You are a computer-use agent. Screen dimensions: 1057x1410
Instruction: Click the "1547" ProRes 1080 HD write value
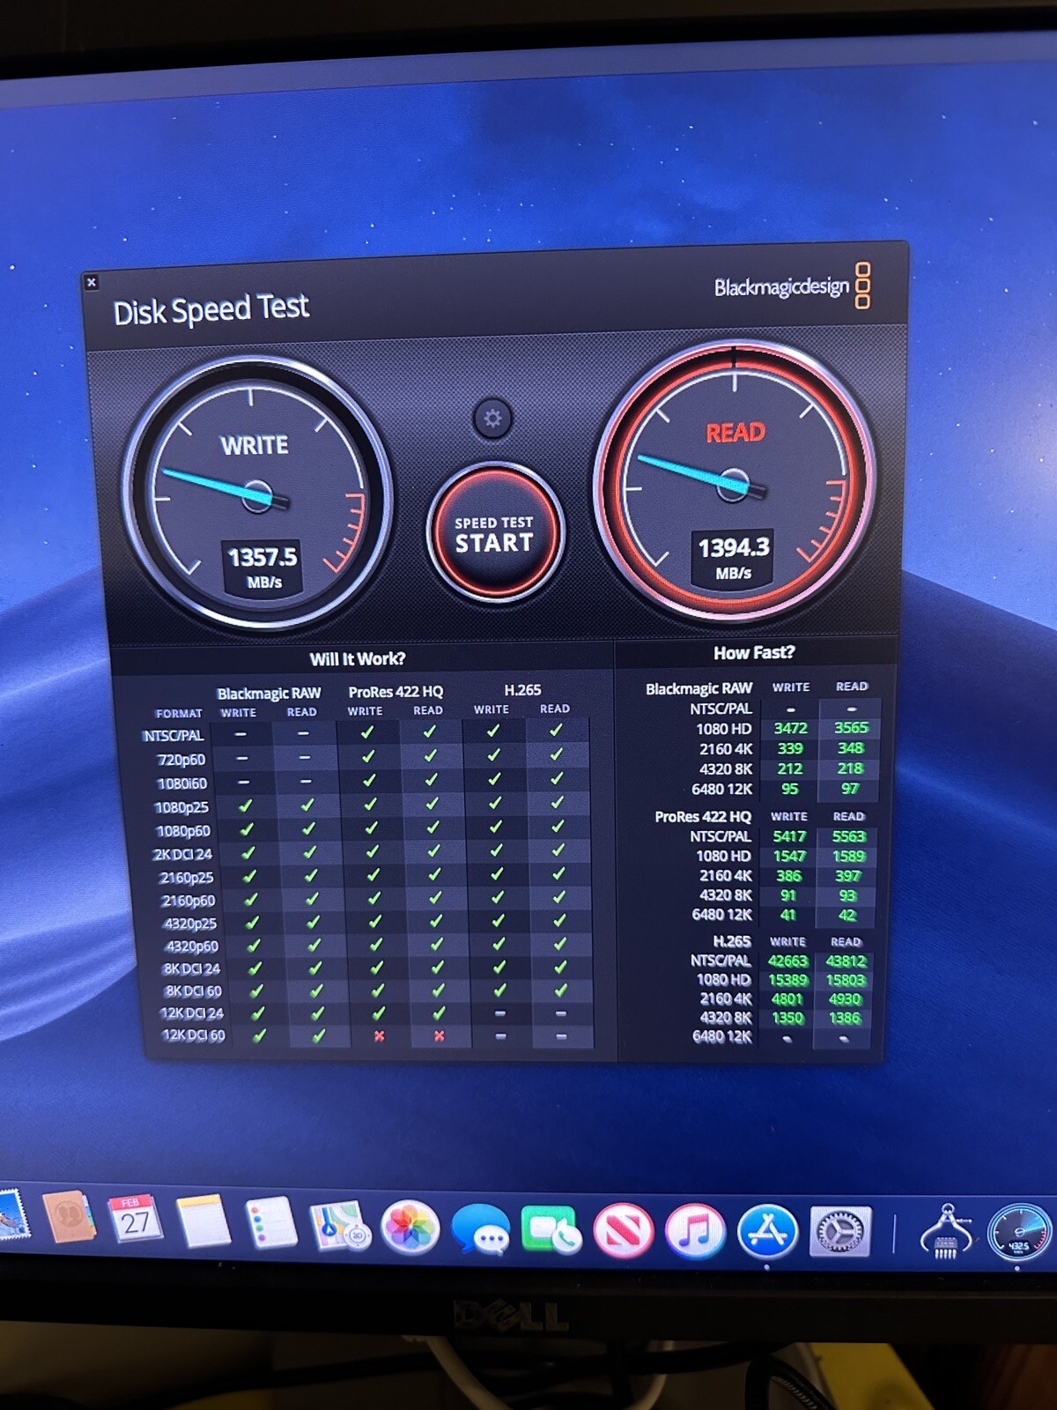click(x=789, y=856)
